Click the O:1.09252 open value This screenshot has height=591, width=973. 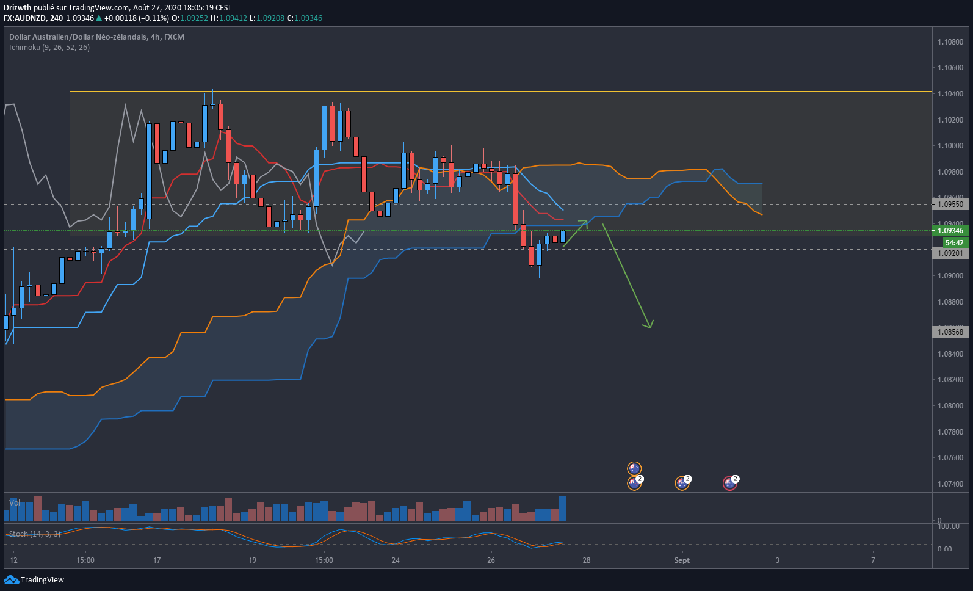point(190,18)
